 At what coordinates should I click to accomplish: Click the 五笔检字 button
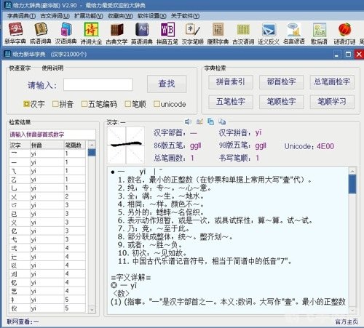tap(231, 102)
